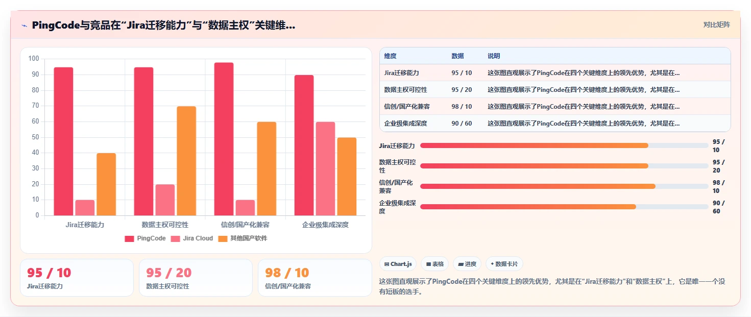Toggle the Jira Cloud legend series
Image resolution: width=751 pixels, height=317 pixels.
pyautogui.click(x=192, y=238)
